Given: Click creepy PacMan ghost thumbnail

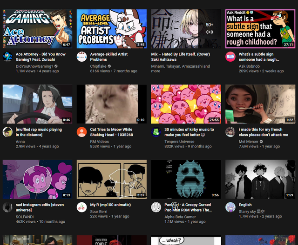Looking at the screenshot, I should [x=186, y=180].
